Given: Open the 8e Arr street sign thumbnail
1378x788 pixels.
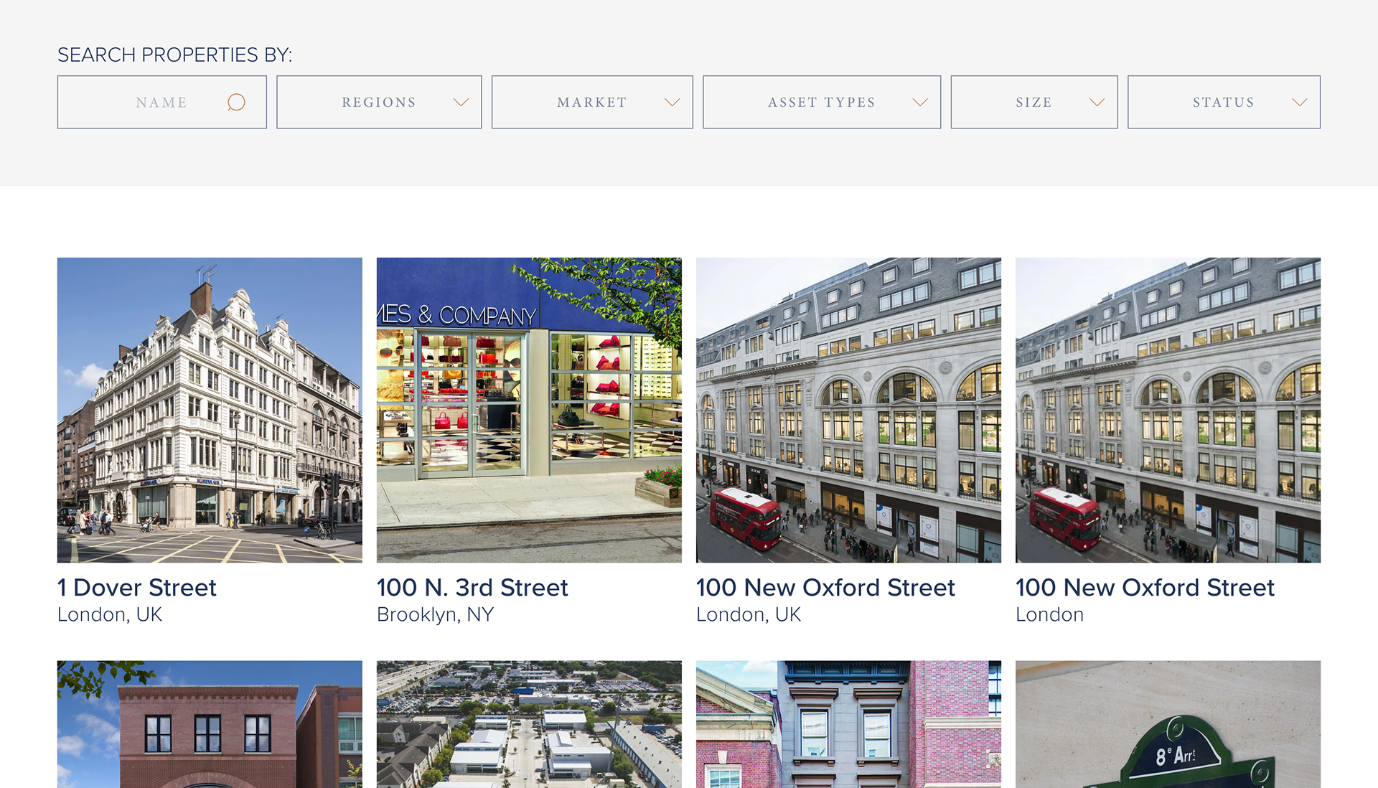Looking at the screenshot, I should click(1168, 724).
